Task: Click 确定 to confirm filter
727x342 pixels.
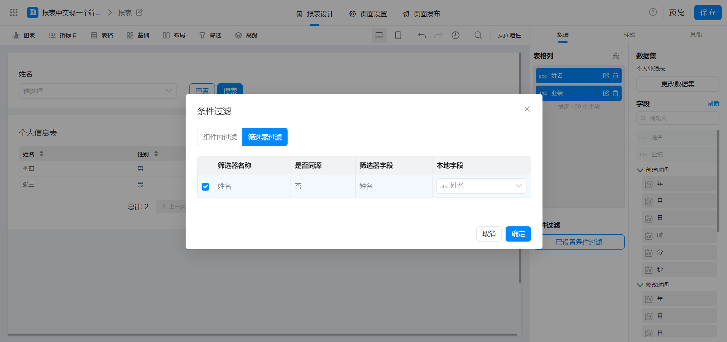Action: pyautogui.click(x=518, y=234)
